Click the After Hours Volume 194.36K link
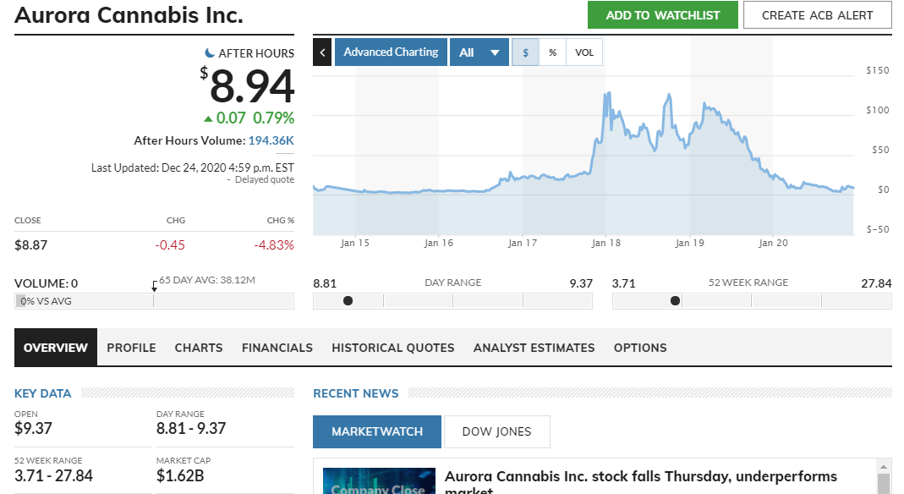 point(271,140)
